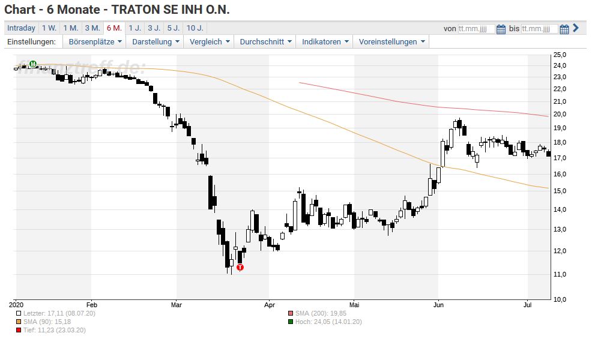The height and width of the screenshot is (339, 592).
Task: Click the 'Einstellungen:' label
Action: point(31,41)
